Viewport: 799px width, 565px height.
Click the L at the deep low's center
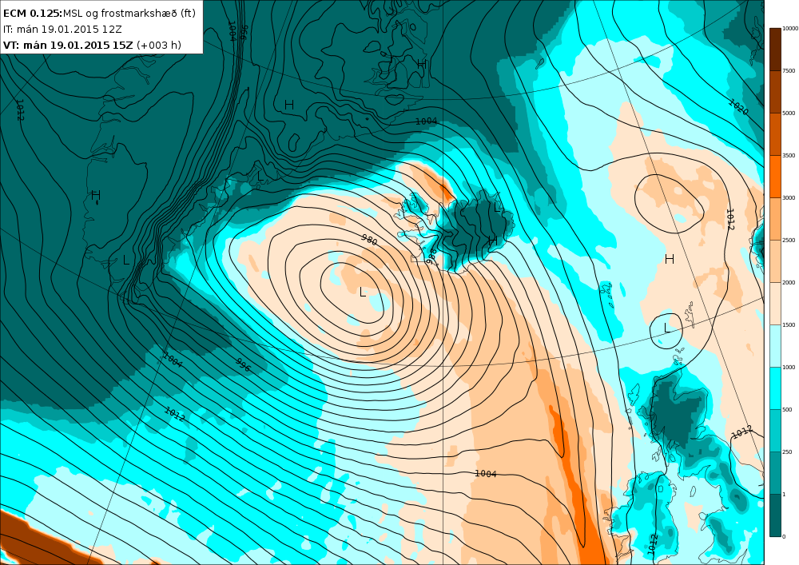[x=362, y=292]
